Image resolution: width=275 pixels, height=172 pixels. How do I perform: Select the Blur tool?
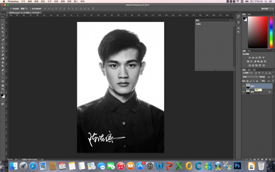(x=3, y=63)
